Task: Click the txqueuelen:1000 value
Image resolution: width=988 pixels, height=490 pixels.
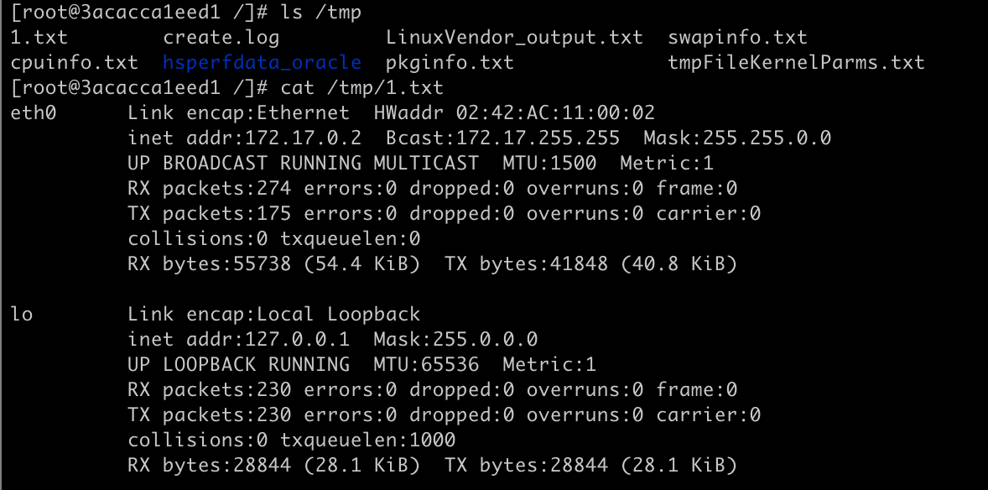Action: (367, 440)
